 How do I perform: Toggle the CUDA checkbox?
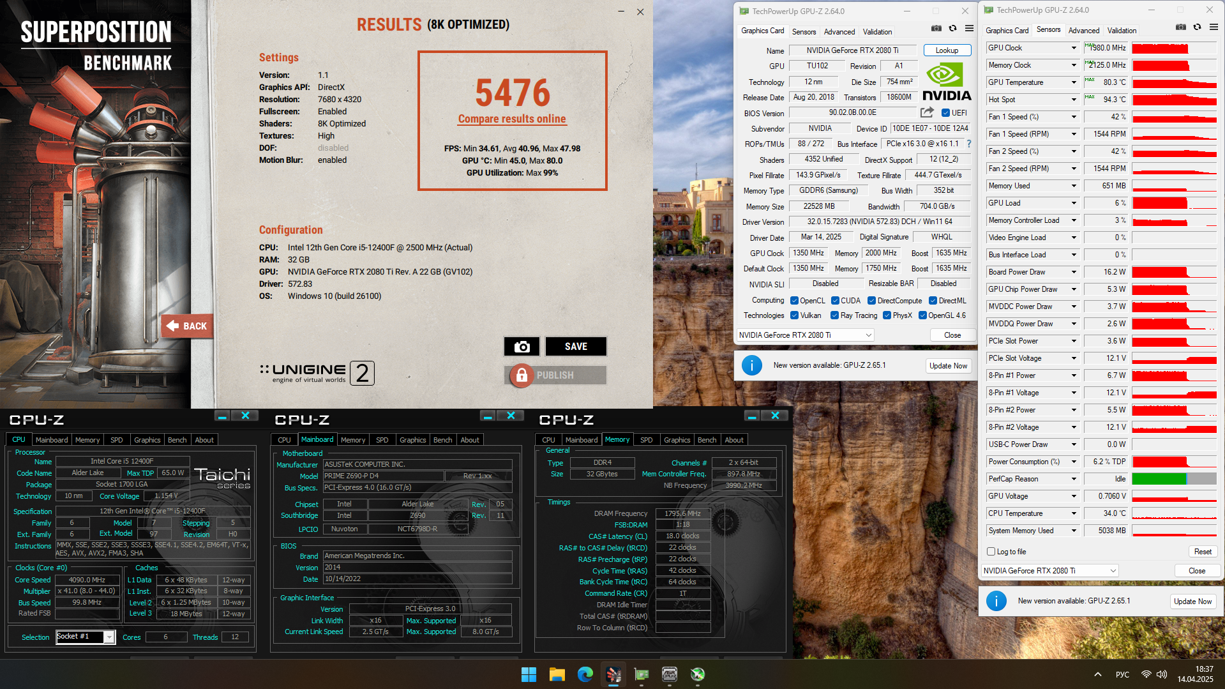click(x=835, y=301)
